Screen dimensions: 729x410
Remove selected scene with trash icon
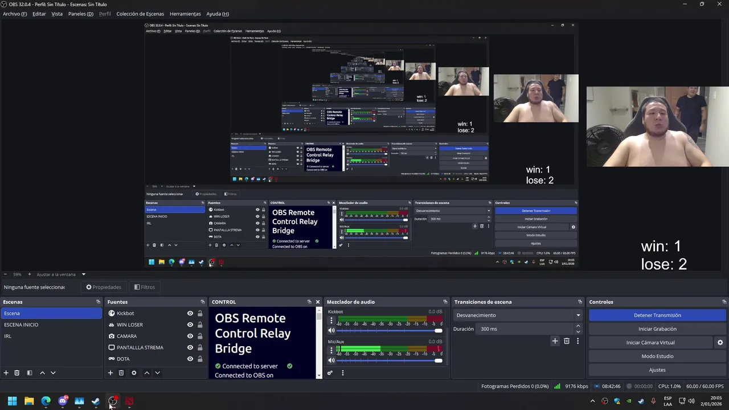point(17,373)
